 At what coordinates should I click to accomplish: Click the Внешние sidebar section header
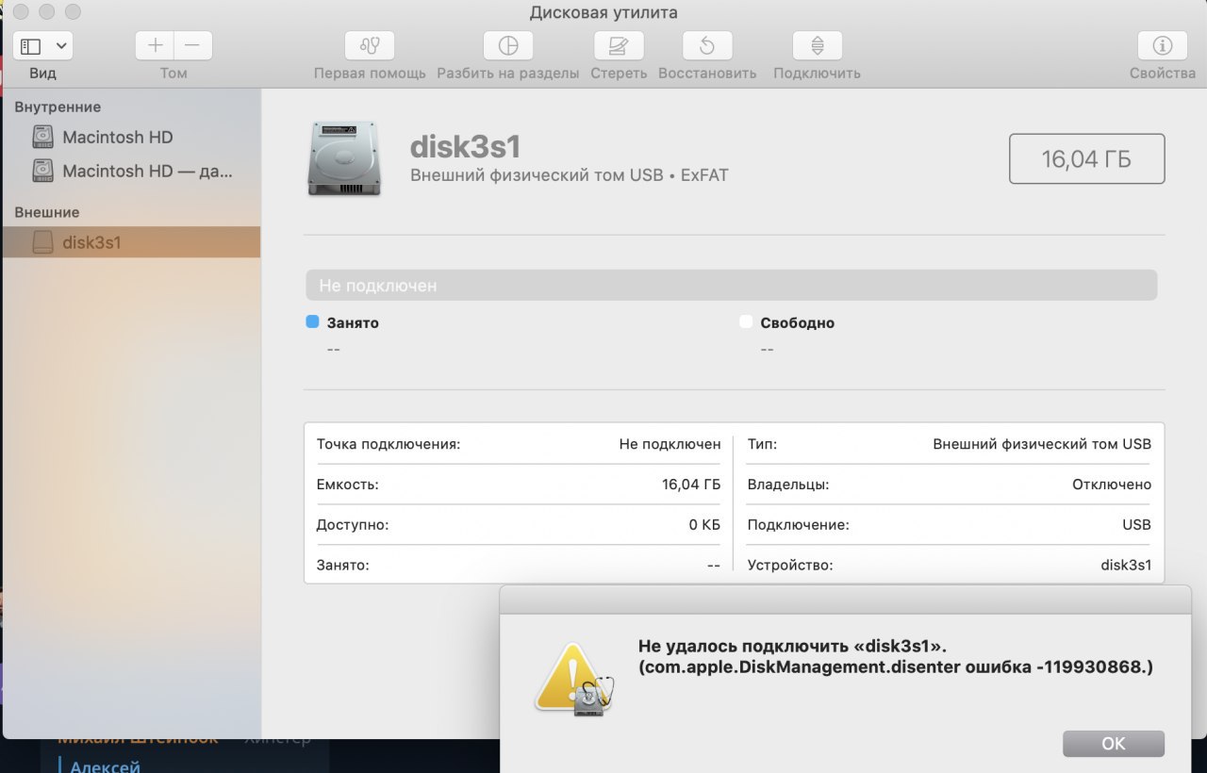coord(47,213)
